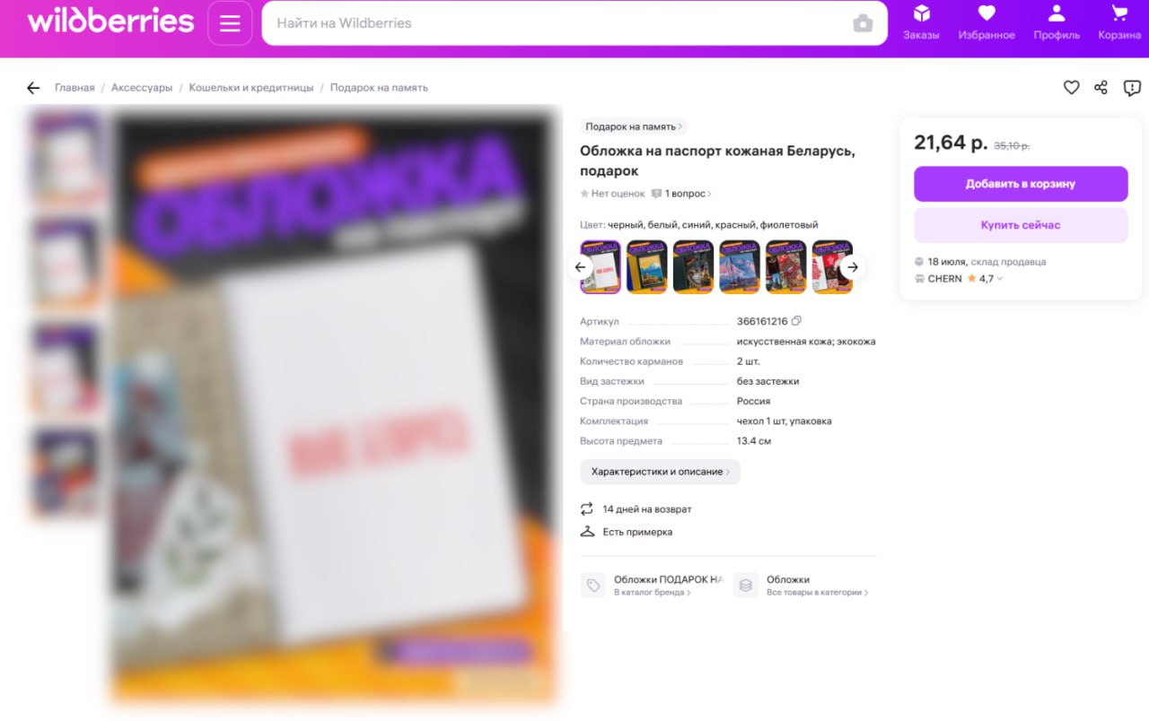Click the camera image search icon

[863, 23]
